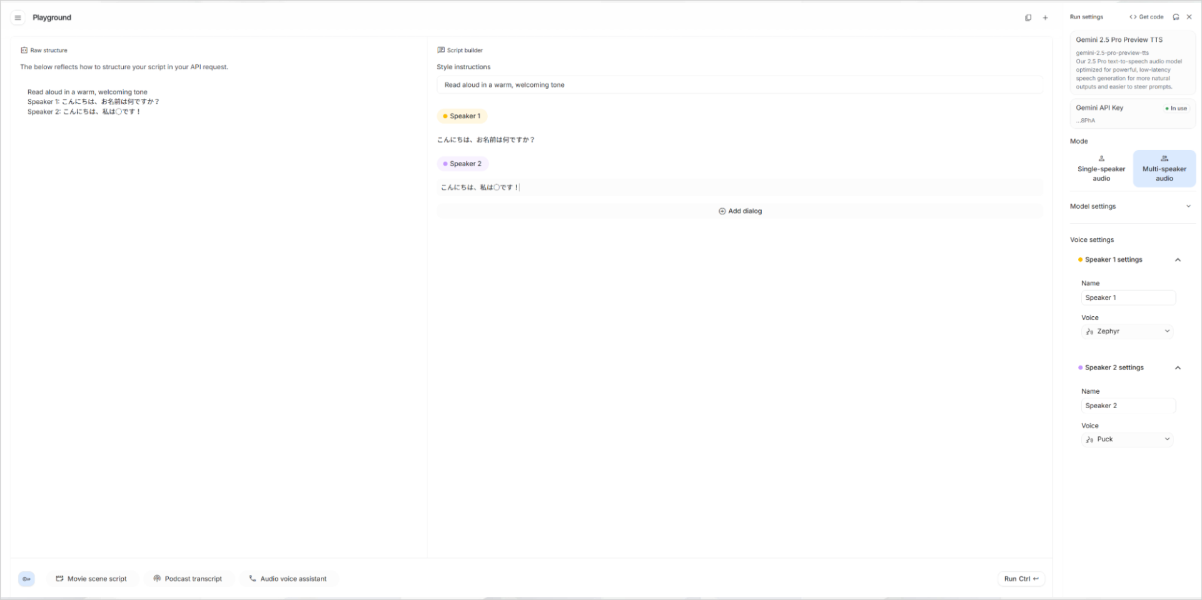The image size is (1202, 600).
Task: Click the headphones listen icon near Get code
Action: [x=1176, y=17]
